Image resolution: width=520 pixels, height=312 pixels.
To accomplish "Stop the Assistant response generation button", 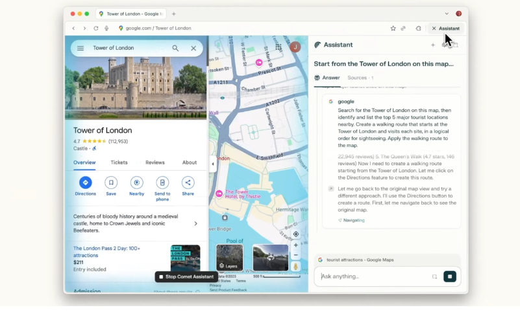I will (450, 276).
